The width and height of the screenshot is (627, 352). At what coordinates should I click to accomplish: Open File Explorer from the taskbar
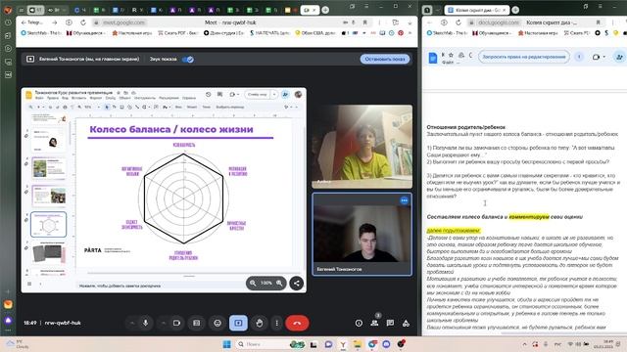pyautogui.click(x=357, y=344)
